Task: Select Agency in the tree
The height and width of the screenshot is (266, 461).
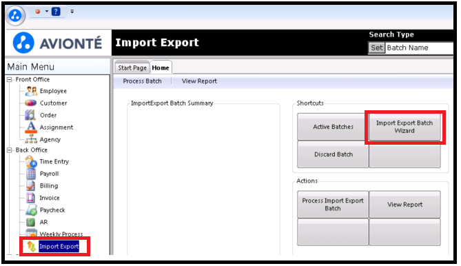Action: click(50, 139)
